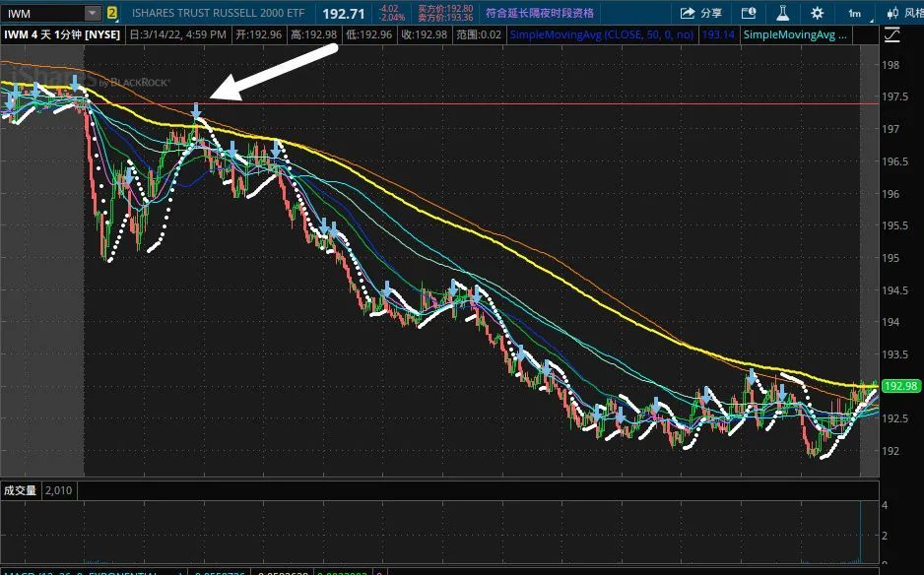Click the -2.04% percent change value
Image resolution: width=924 pixels, height=575 pixels.
(391, 18)
